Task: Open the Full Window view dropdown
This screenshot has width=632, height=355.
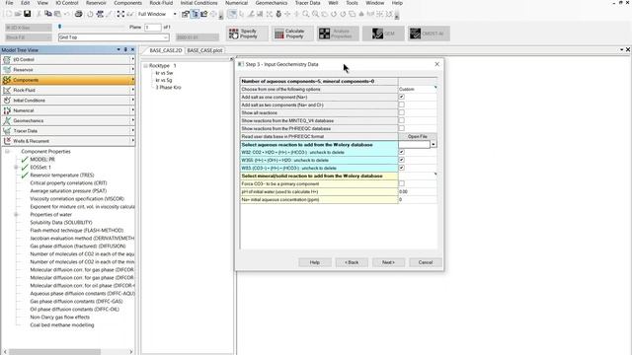Action: (x=175, y=14)
